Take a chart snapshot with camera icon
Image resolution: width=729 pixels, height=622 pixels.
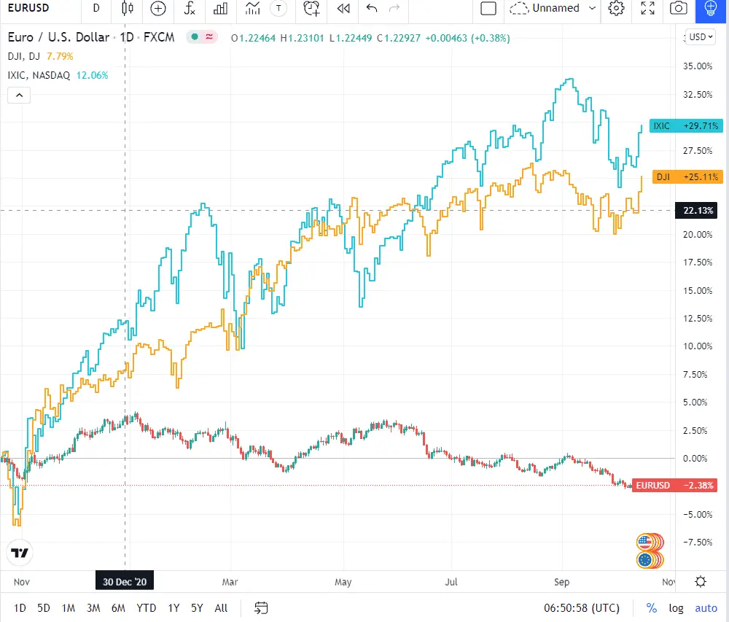point(678,8)
